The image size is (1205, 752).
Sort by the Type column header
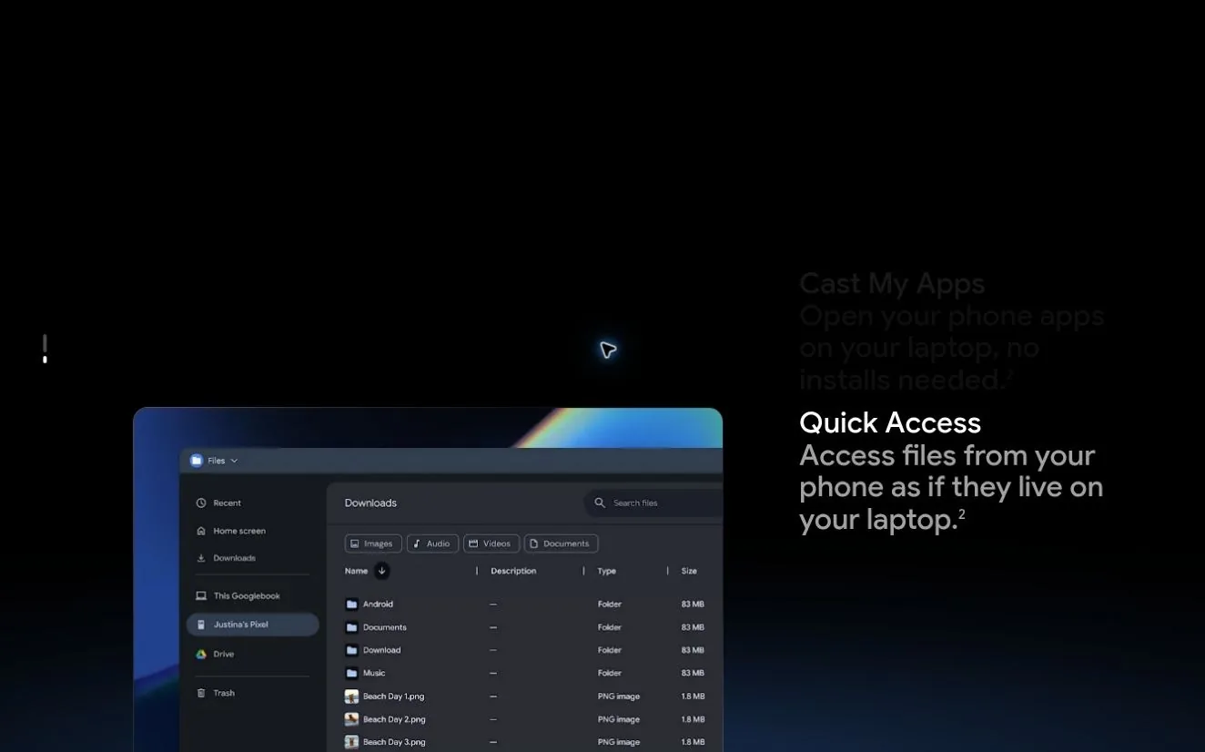point(607,571)
